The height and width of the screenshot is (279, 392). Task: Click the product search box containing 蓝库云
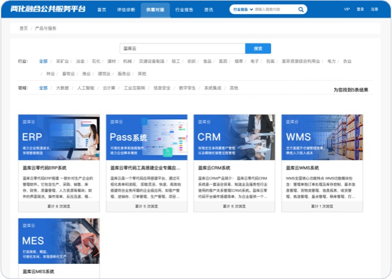click(182, 48)
